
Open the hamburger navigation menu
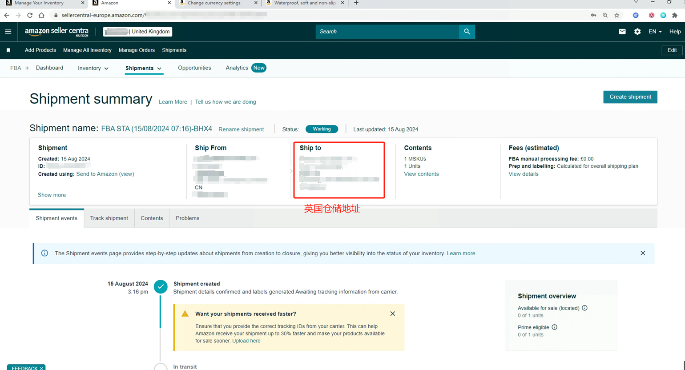8,32
